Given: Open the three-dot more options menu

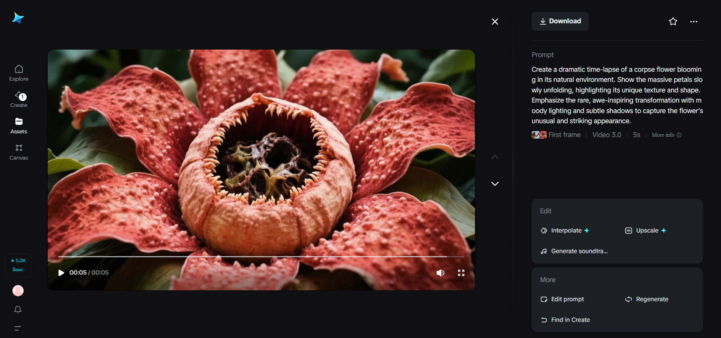Looking at the screenshot, I should [x=694, y=22].
